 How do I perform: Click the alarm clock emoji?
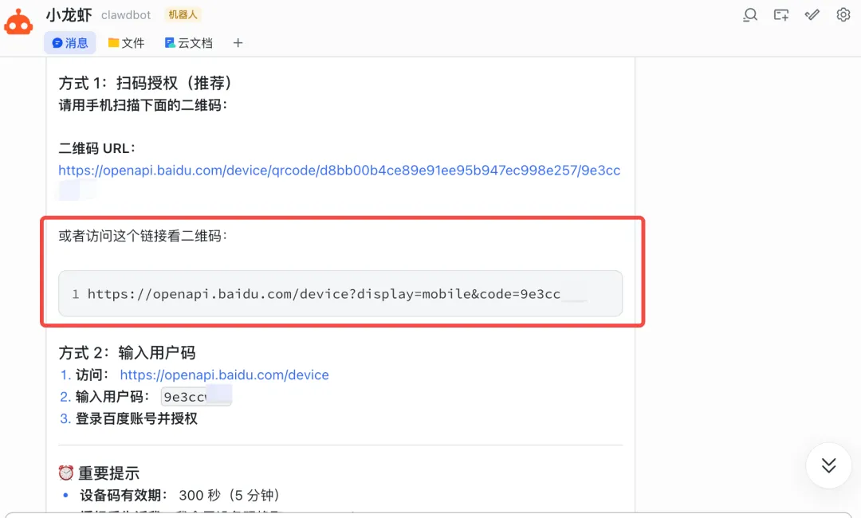[66, 473]
